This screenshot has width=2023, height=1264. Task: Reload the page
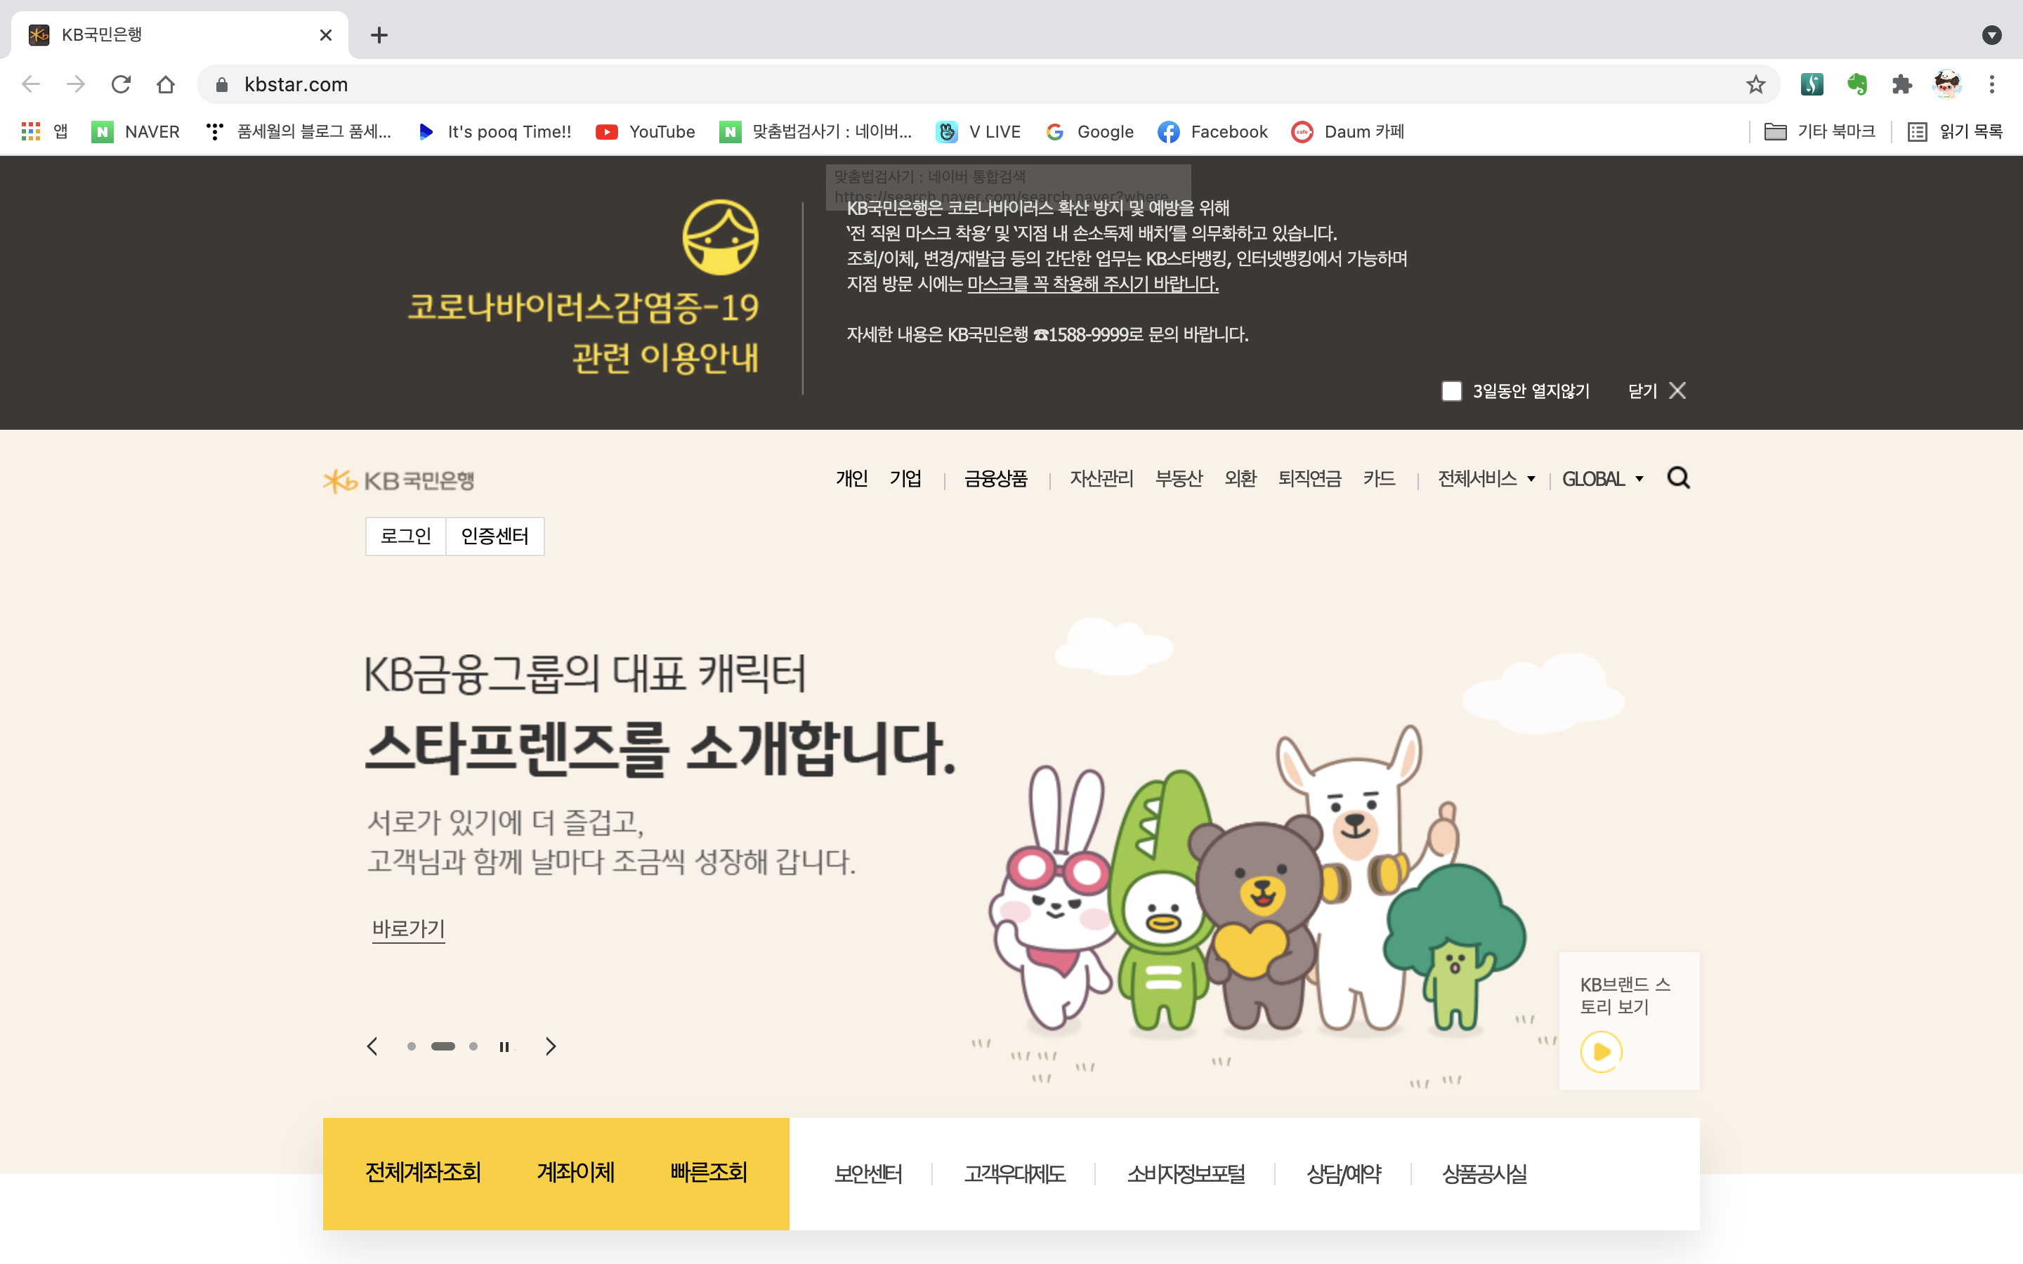(122, 84)
